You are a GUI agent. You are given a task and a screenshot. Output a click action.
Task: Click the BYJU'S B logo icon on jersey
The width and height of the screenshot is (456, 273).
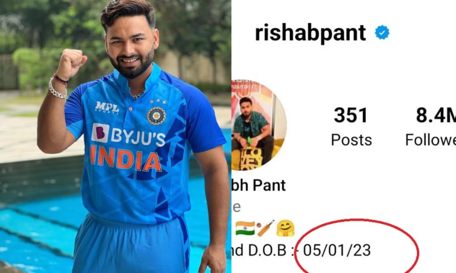pos(100,133)
